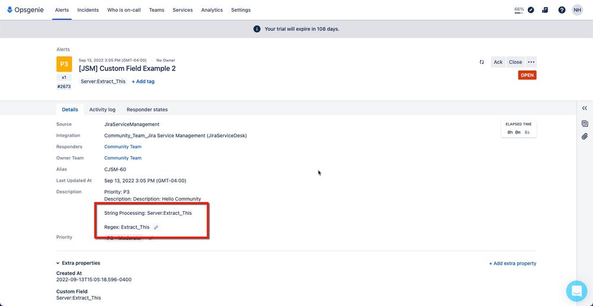Open the Teams menu
Image resolution: width=593 pixels, height=306 pixels.
coord(157,10)
